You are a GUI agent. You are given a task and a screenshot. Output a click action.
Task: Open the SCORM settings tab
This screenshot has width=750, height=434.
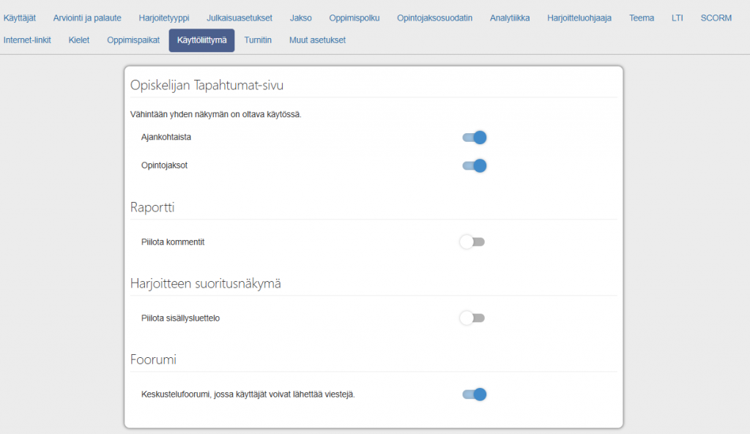coord(716,18)
